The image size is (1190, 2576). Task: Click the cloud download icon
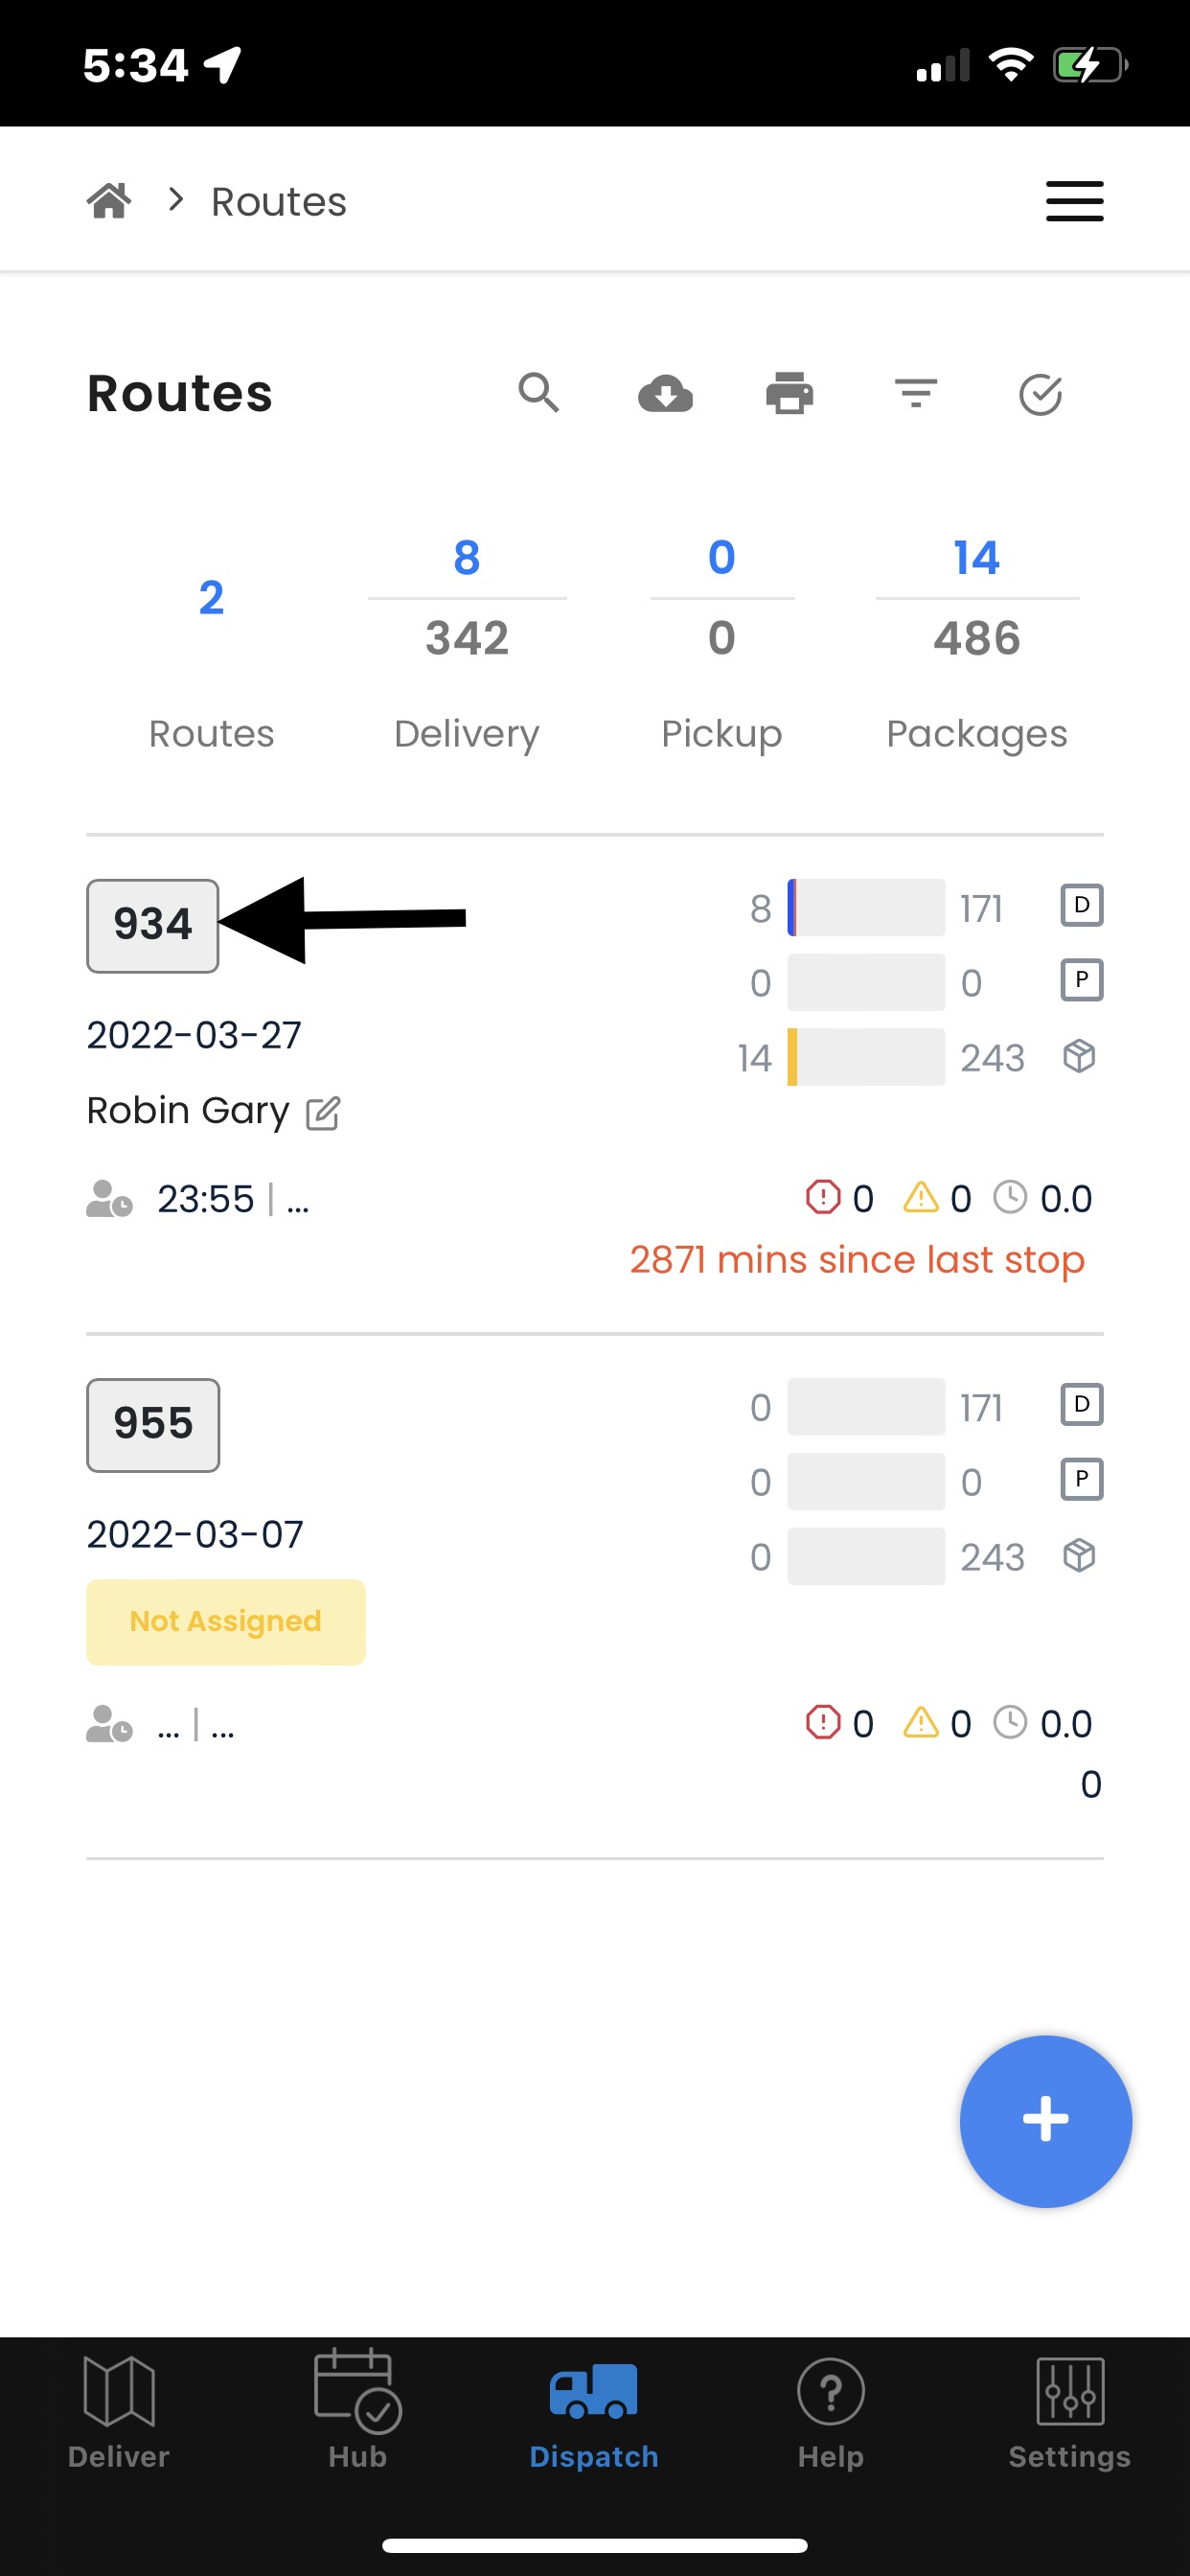click(x=665, y=394)
